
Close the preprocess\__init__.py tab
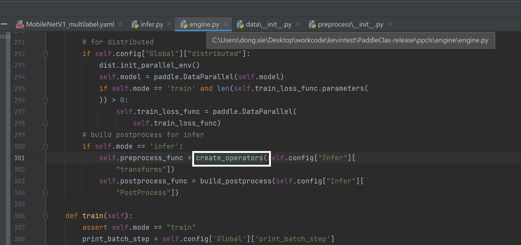pyautogui.click(x=390, y=24)
